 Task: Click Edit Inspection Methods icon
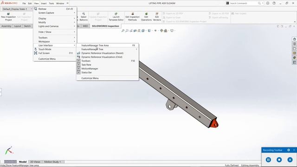(133, 14)
